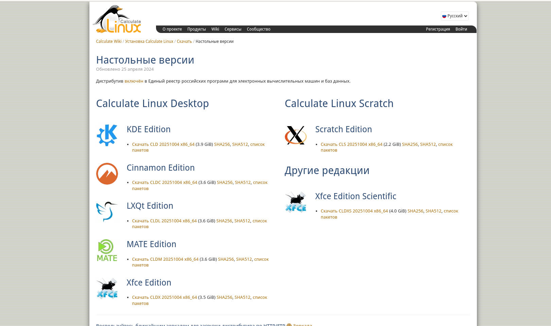Click the Xfce Edition Scientific mouse icon
The height and width of the screenshot is (326, 551).
point(296,202)
